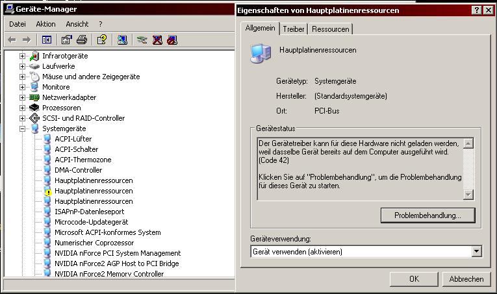Screen dimensions: 497x294
Task: Open the Datei menu
Action: (x=18, y=24)
